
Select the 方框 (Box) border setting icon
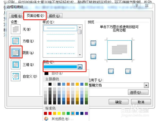tap(16, 41)
